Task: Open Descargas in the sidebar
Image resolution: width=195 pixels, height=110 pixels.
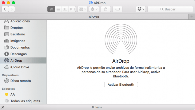Action: click(x=23, y=54)
